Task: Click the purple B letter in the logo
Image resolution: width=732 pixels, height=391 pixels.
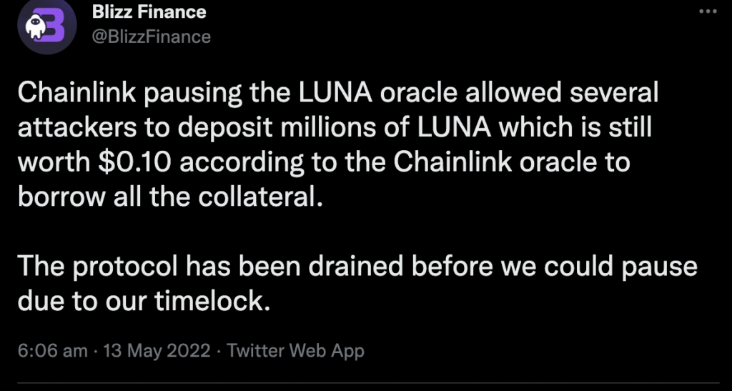Action: 56,27
